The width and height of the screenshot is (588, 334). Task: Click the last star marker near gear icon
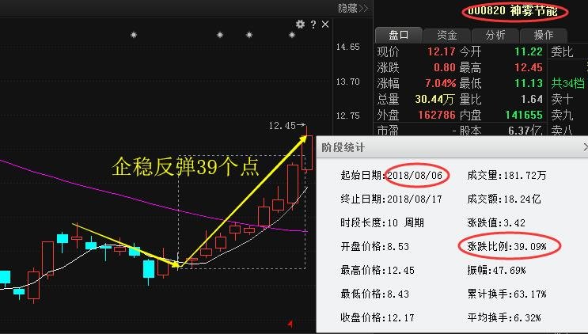292,35
